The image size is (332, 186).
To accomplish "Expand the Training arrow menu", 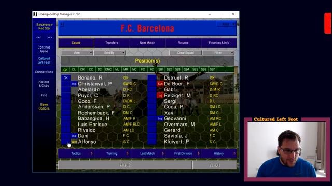I will (x=127, y=153).
